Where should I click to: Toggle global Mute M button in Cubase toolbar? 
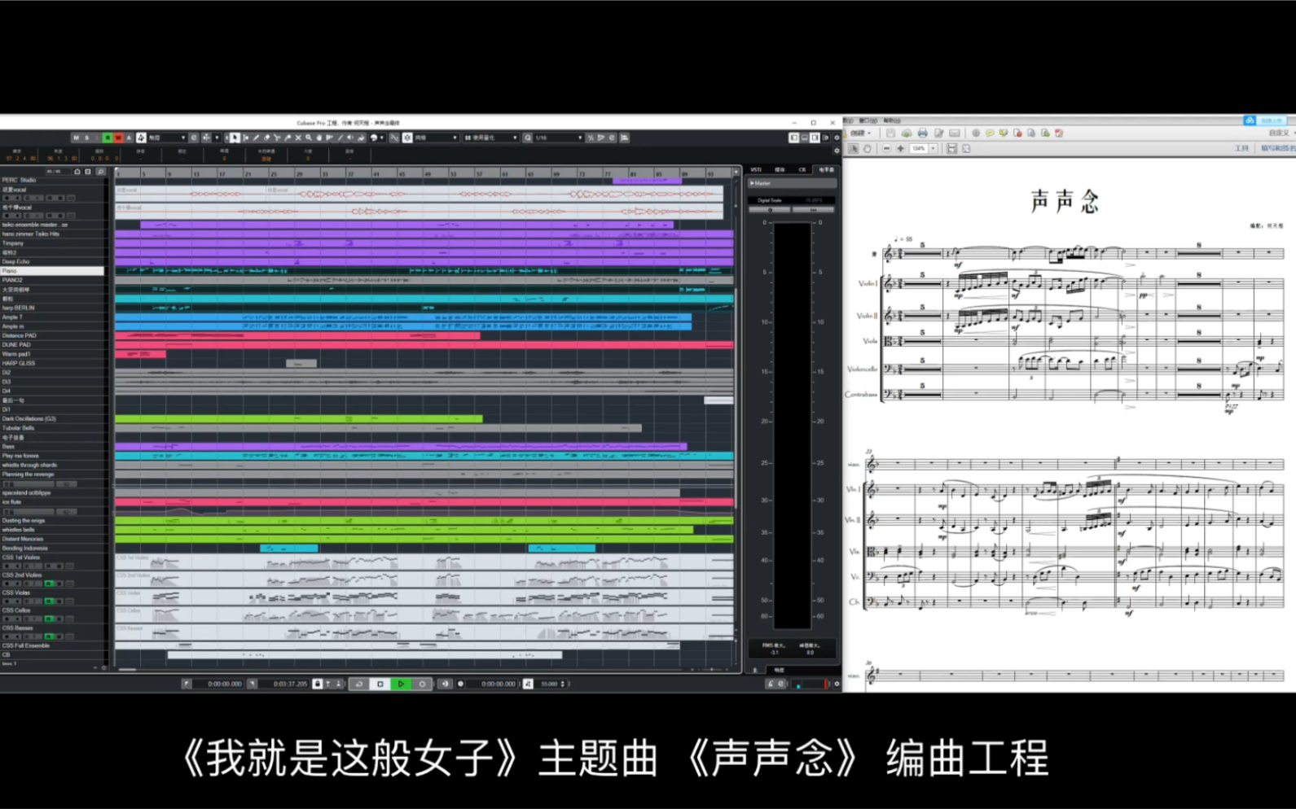(77, 138)
